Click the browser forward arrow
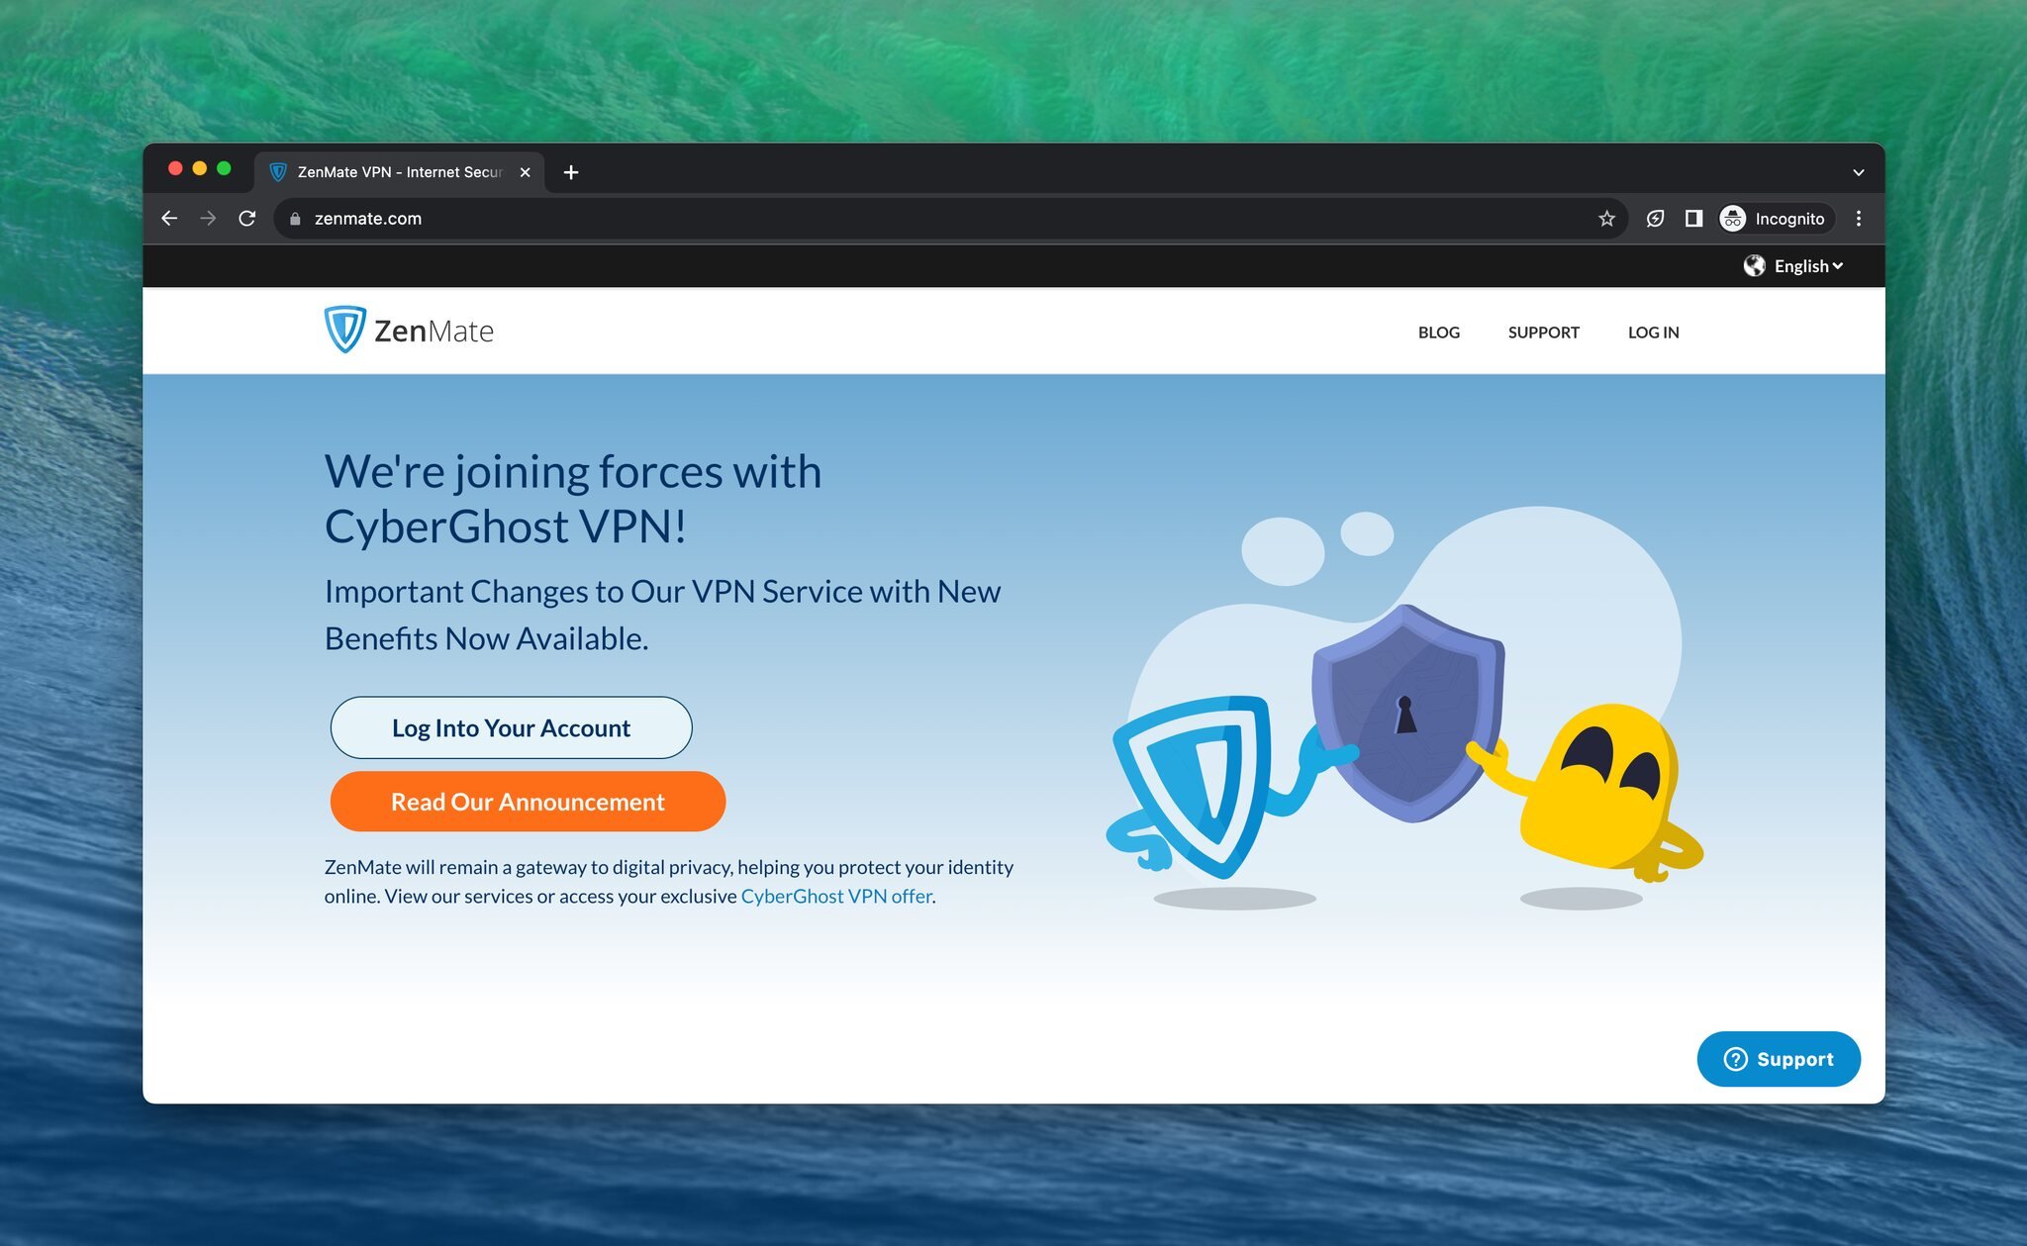Viewport: 2027px width, 1246px height. click(208, 219)
